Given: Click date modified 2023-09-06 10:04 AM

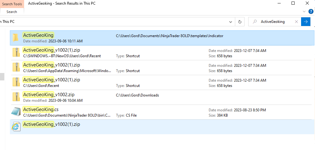Looking at the screenshot, I should (x=53, y=100).
